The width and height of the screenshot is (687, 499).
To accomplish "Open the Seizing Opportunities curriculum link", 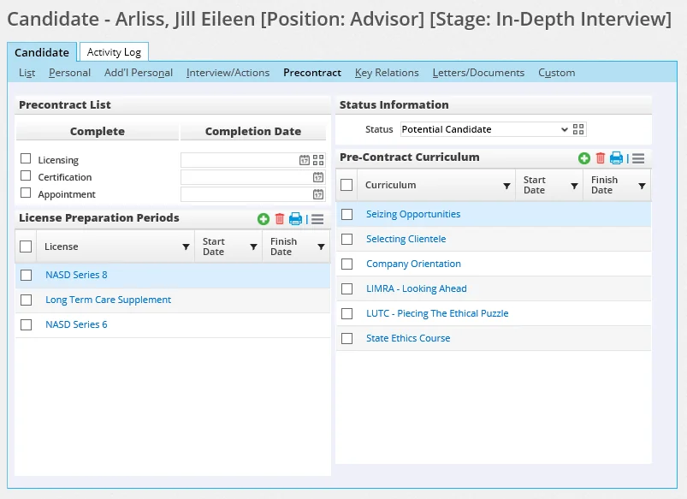I will click(x=413, y=214).
